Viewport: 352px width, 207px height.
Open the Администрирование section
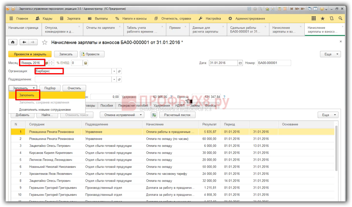coord(247,19)
